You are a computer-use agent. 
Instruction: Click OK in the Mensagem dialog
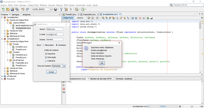click(102, 63)
